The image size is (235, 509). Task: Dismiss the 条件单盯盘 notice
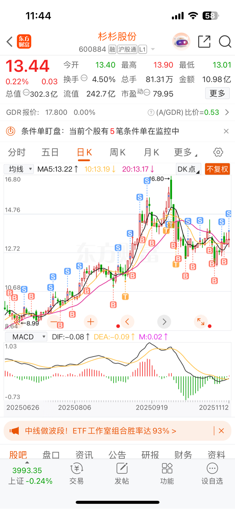(226, 131)
